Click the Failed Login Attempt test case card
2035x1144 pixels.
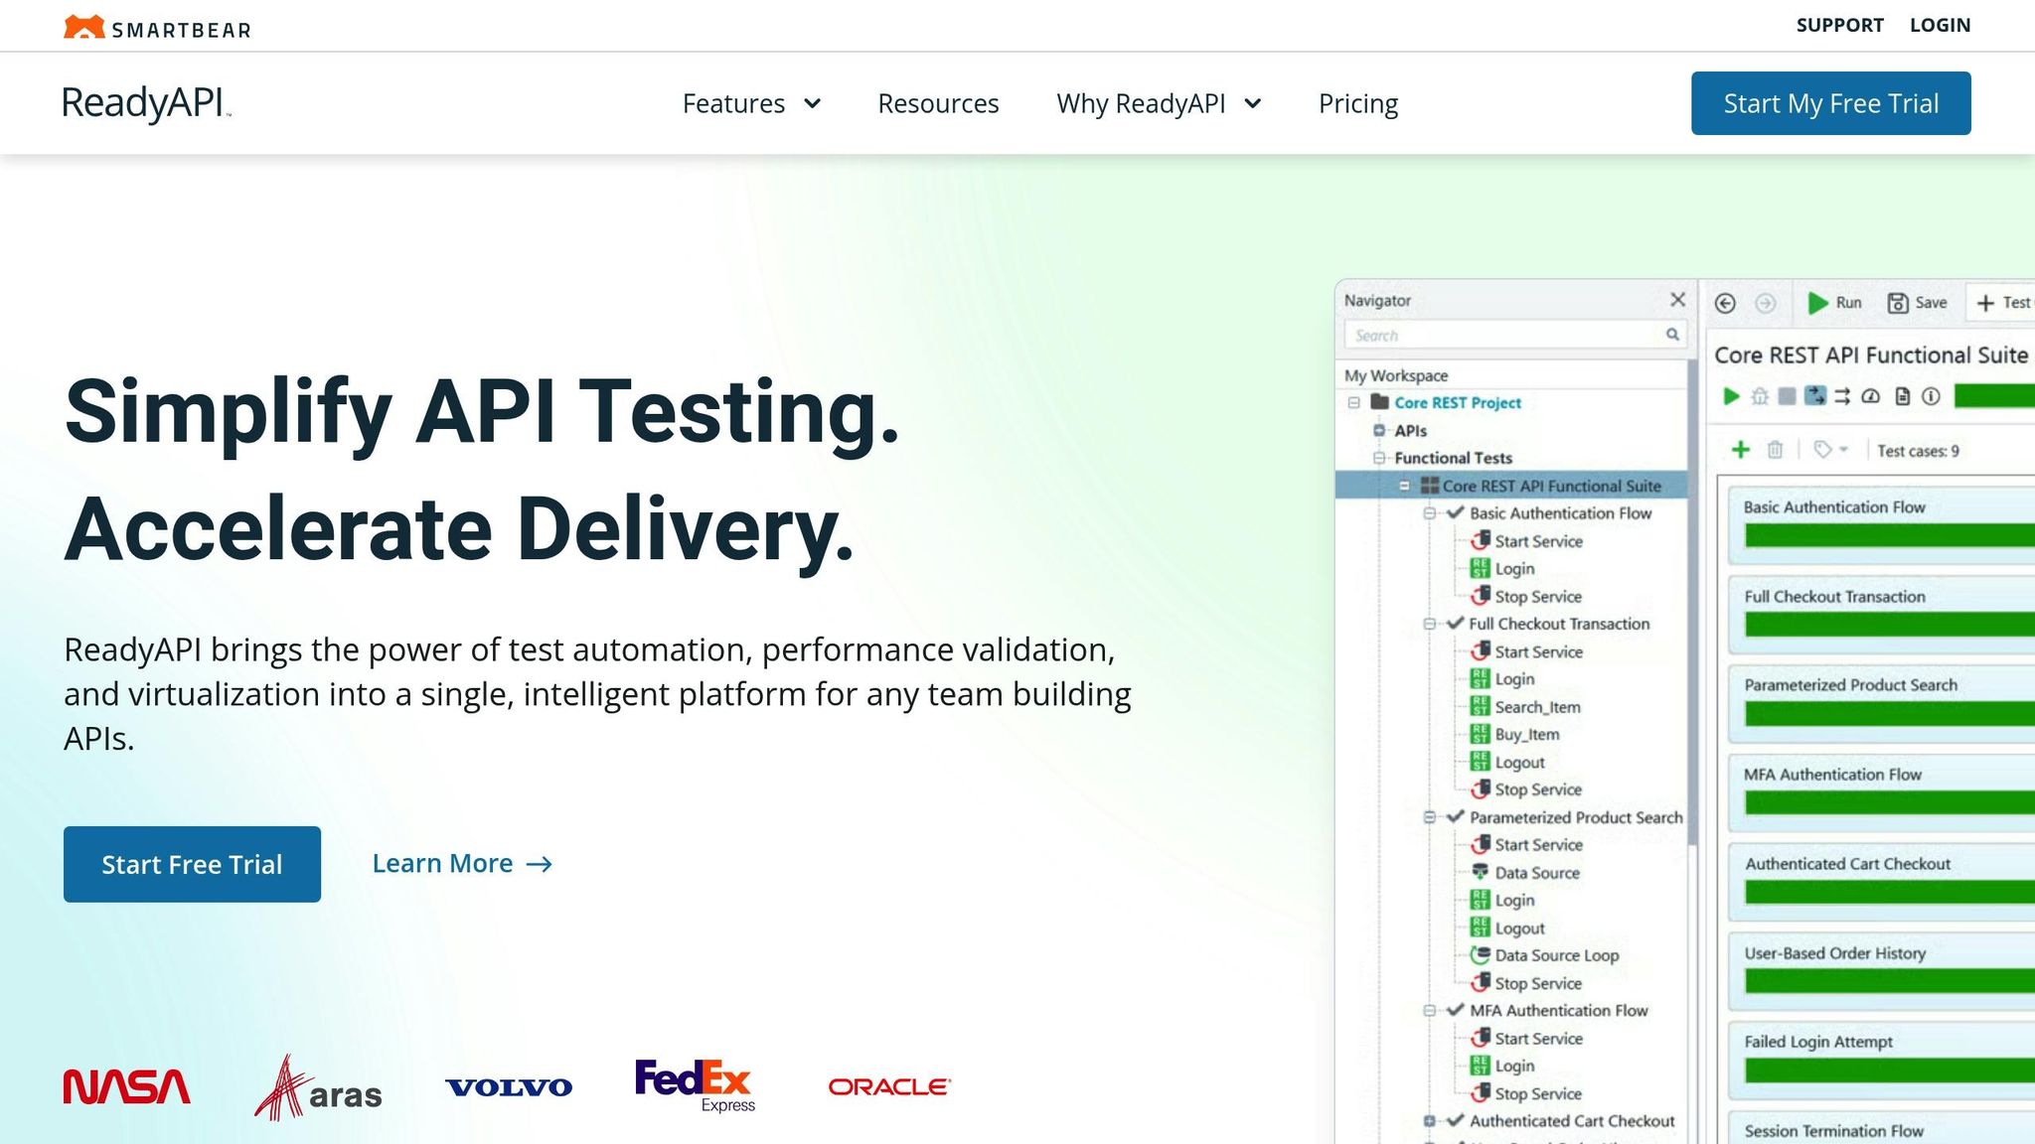[1881, 1059]
